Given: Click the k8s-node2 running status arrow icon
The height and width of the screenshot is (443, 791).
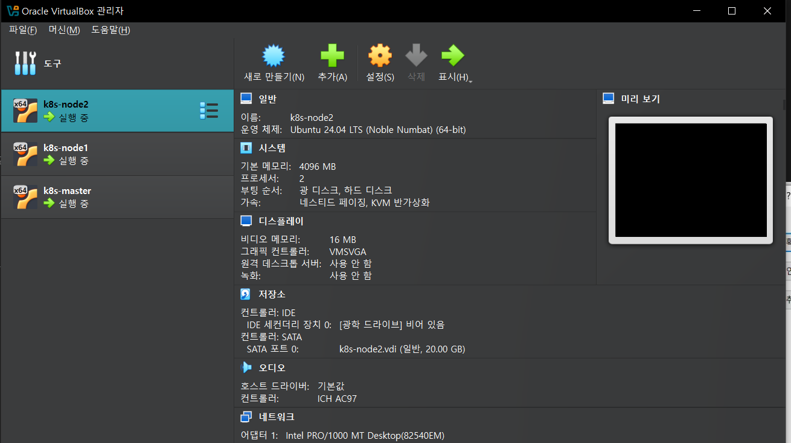Looking at the screenshot, I should pyautogui.click(x=50, y=117).
